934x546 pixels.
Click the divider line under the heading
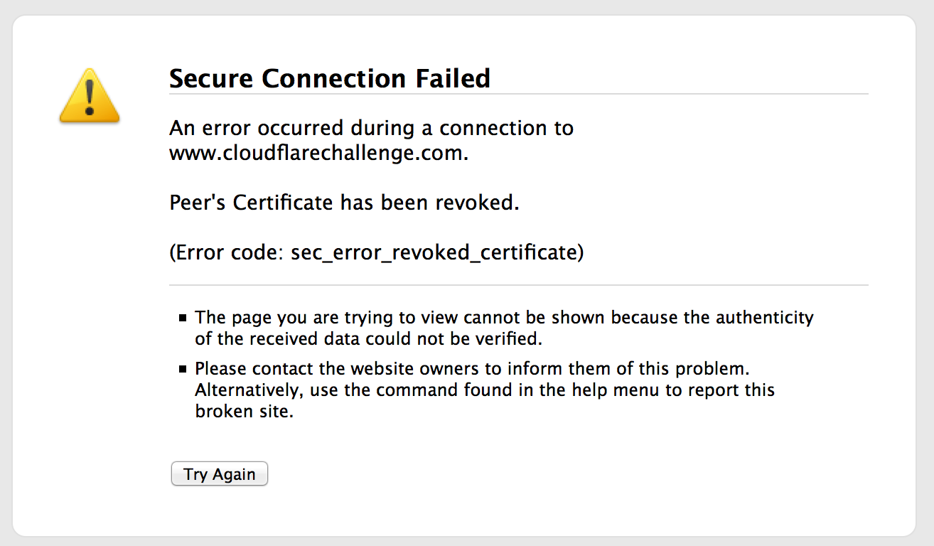[x=519, y=94]
